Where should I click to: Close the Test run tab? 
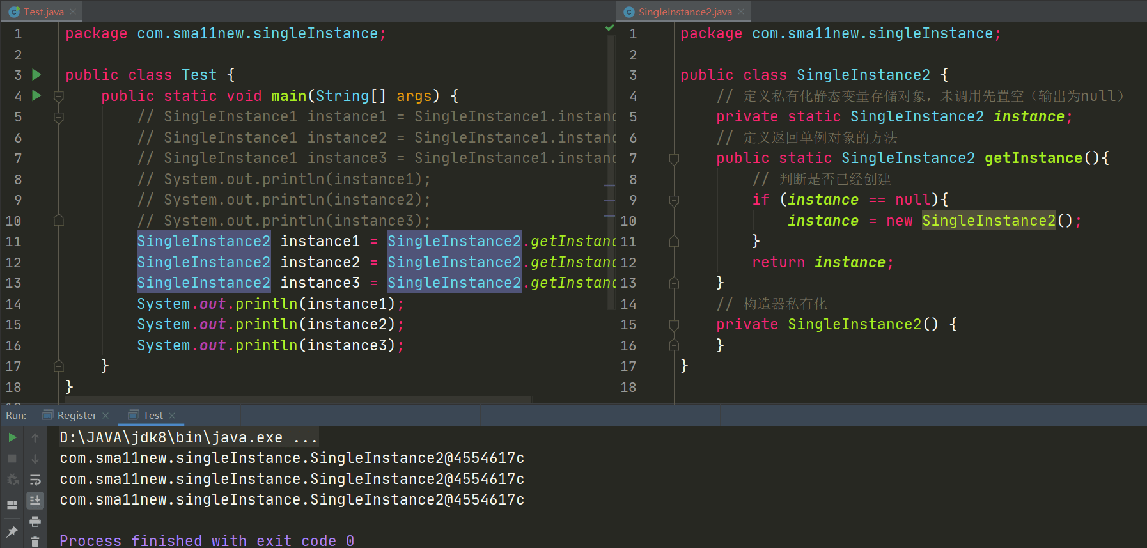coord(172,416)
